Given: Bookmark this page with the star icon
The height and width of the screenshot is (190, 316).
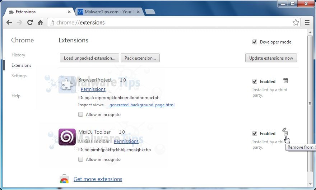Looking at the screenshot, I should (x=296, y=22).
